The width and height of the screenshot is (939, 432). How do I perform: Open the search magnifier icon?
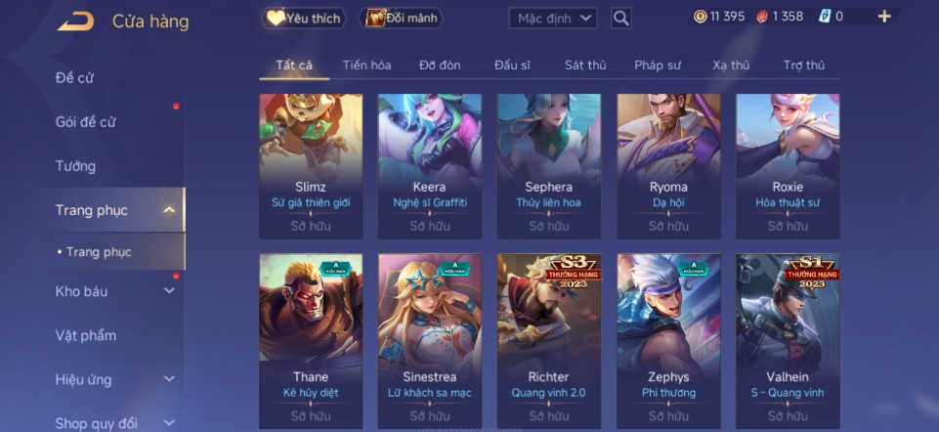621,18
